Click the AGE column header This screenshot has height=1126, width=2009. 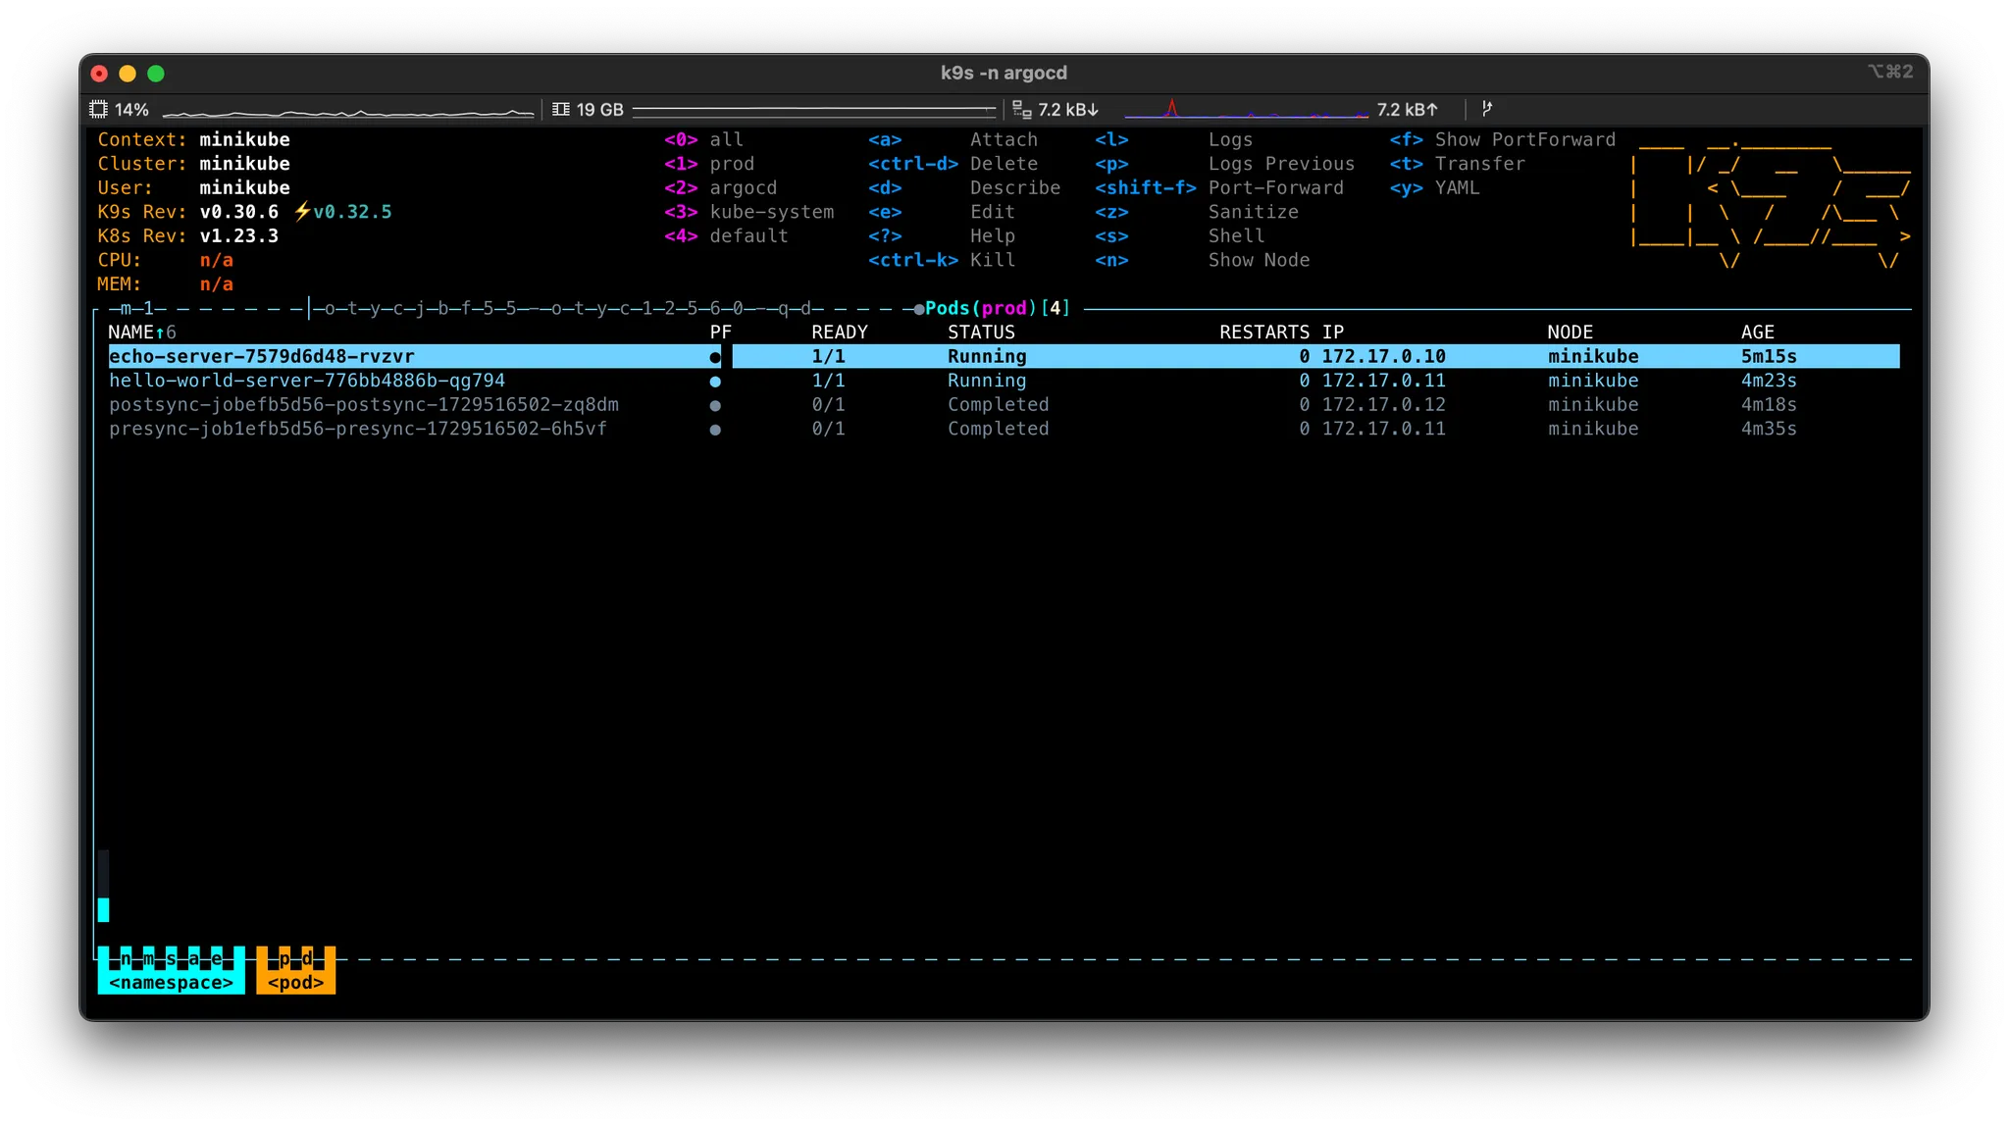tap(1757, 333)
